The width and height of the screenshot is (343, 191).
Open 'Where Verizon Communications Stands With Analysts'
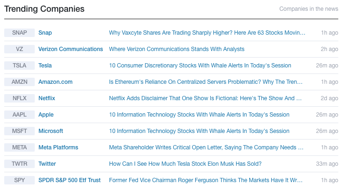(x=177, y=49)
